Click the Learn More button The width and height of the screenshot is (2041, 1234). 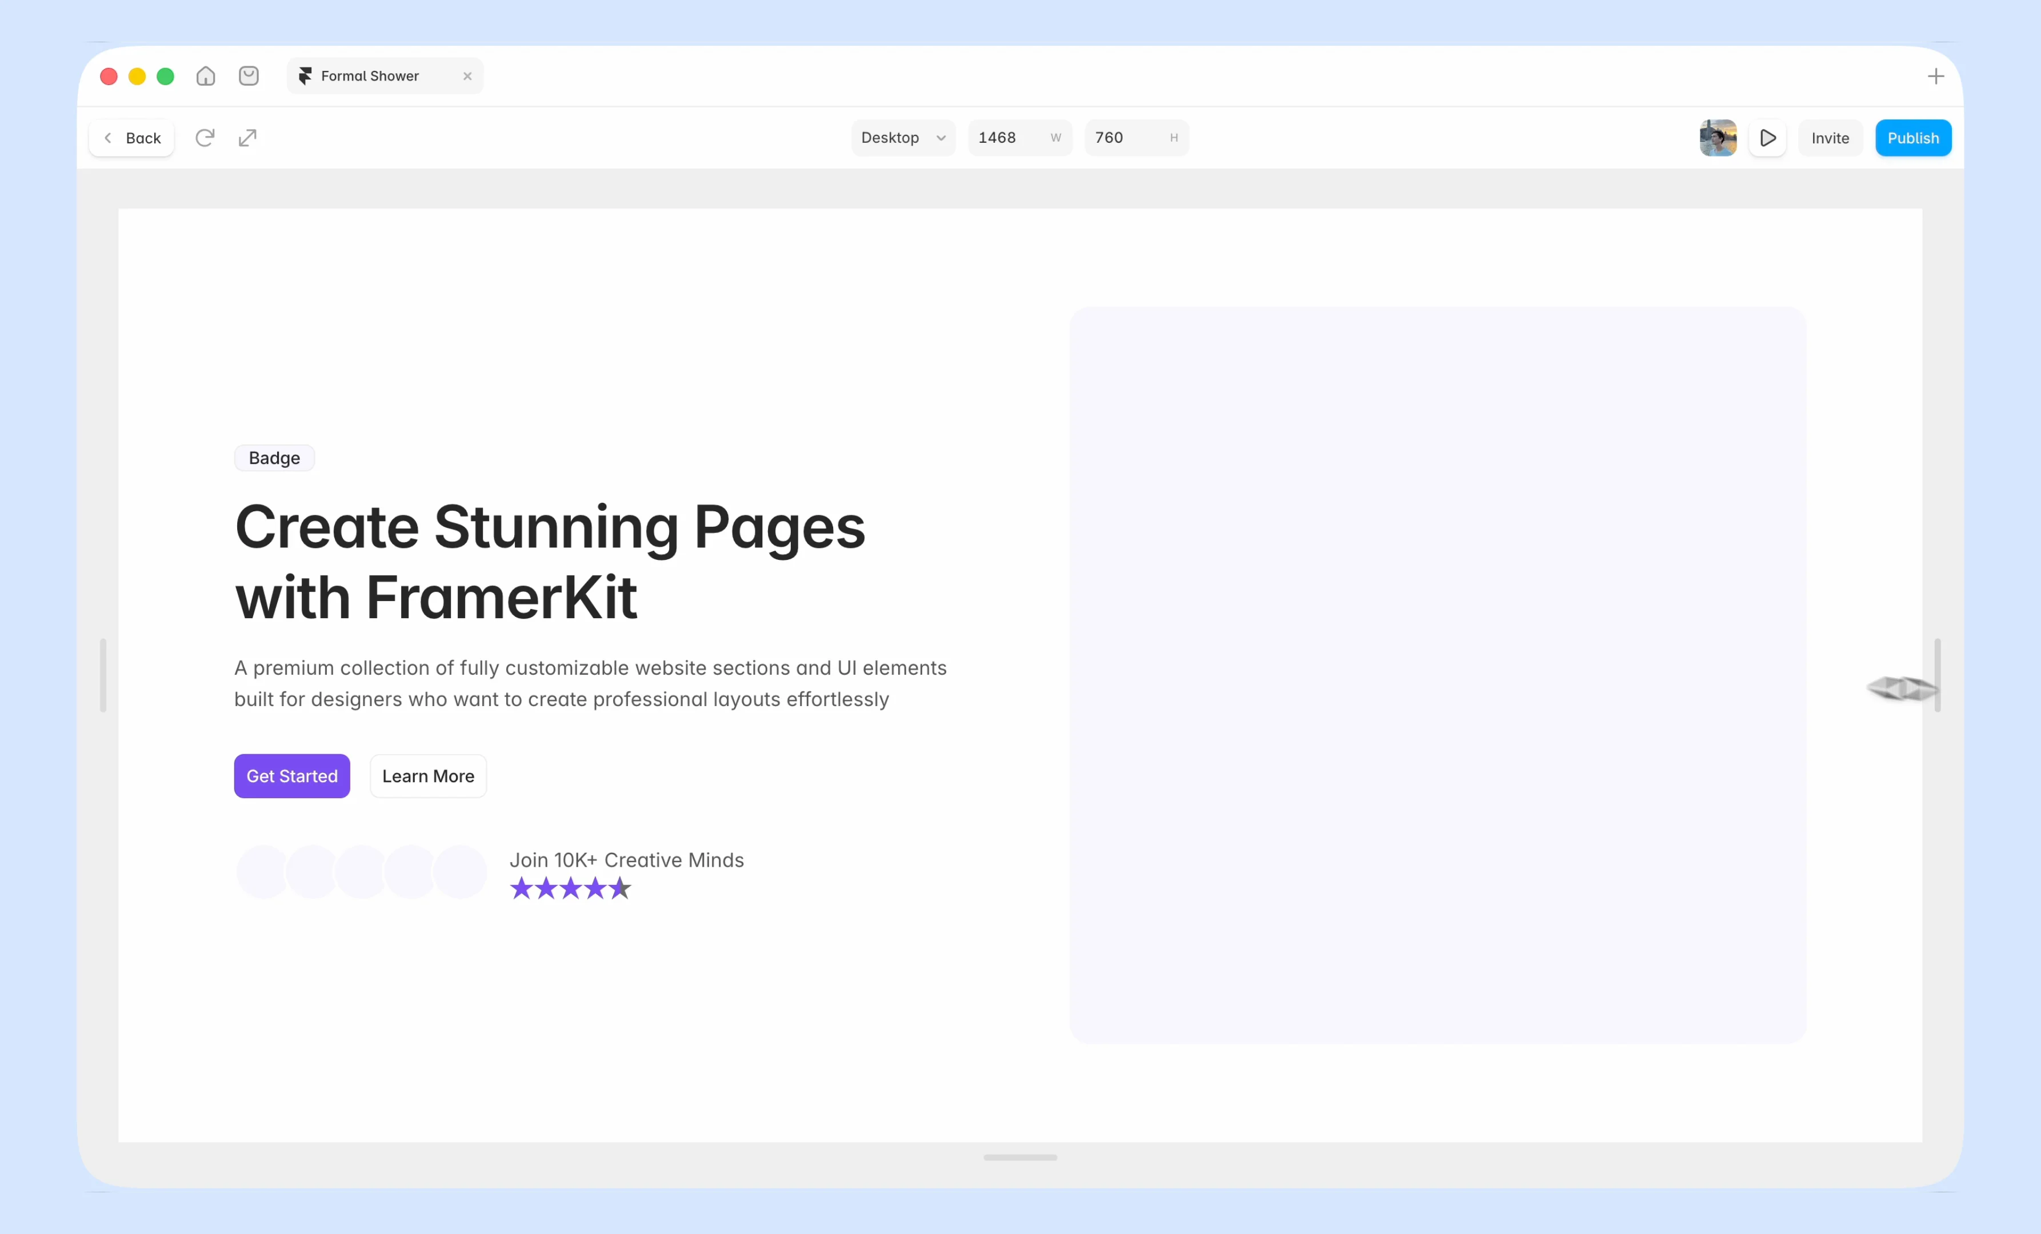click(x=428, y=776)
